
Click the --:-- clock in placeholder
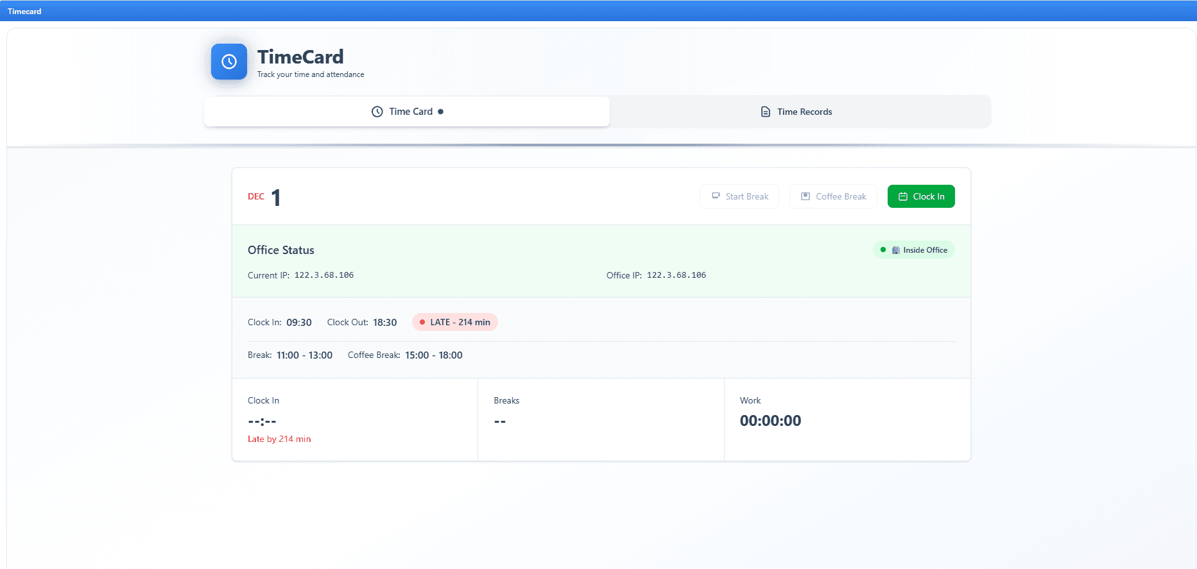(x=262, y=421)
